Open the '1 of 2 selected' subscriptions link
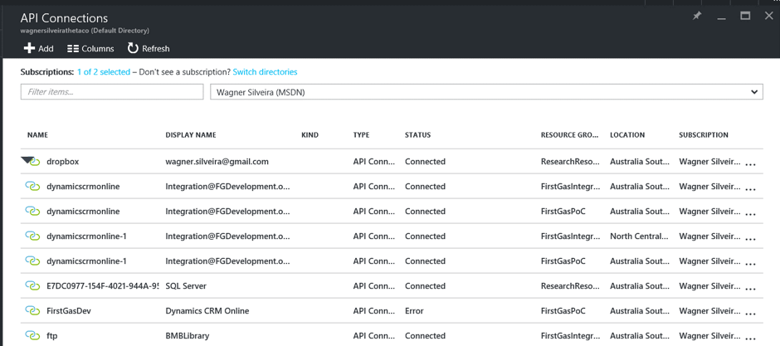This screenshot has height=346, width=780. (104, 72)
